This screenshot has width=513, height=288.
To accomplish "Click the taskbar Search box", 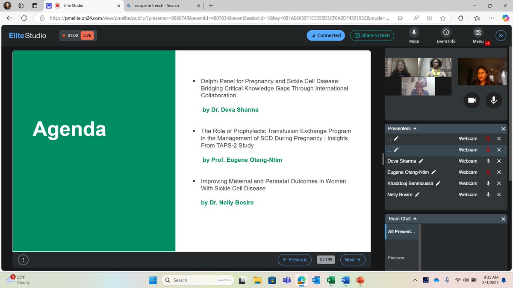I will coord(197,280).
